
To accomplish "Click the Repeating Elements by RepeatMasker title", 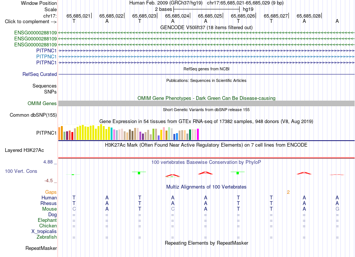I will (206, 243).
